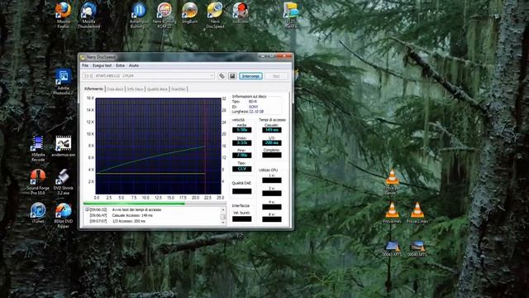The height and width of the screenshot is (298, 529).
Task: Click the empty 1x CPU usage field
Action: click(x=272, y=180)
